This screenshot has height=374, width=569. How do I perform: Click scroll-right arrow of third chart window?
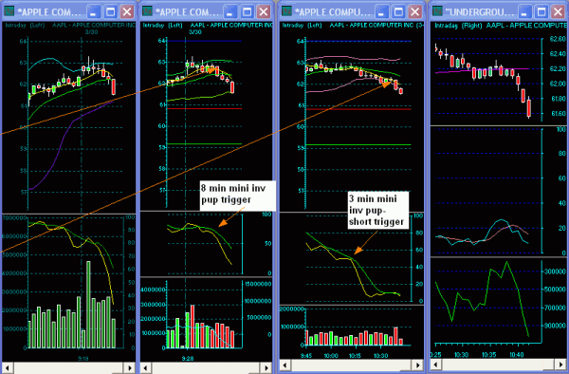pyautogui.click(x=417, y=365)
